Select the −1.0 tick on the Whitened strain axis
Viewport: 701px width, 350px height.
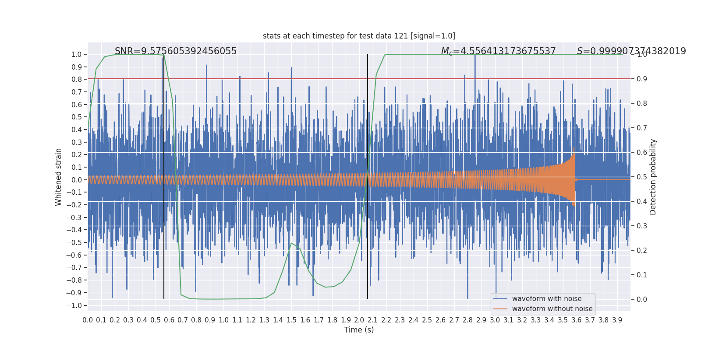pos(74,306)
